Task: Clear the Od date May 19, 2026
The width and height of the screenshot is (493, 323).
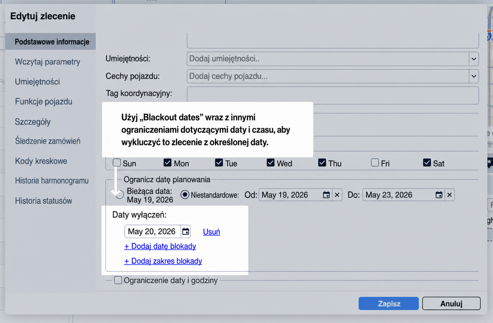Action: [337, 195]
